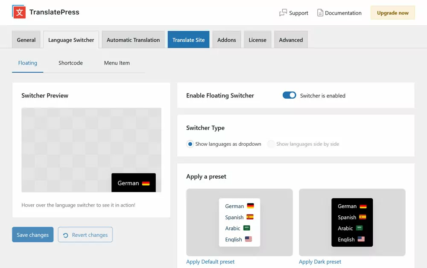Disable the Floating Switcher toggle
The height and width of the screenshot is (268, 427).
tap(289, 95)
